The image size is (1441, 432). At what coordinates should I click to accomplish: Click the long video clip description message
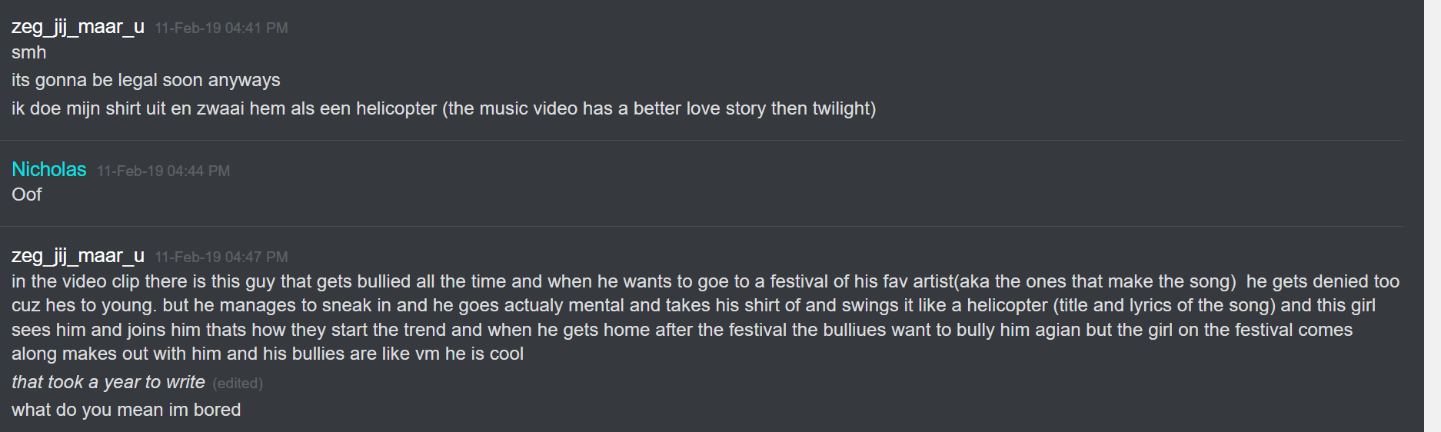click(x=705, y=317)
